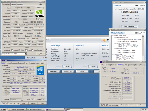
Task: Open the Caches tab in left CPU-Z
Action: point(9,63)
